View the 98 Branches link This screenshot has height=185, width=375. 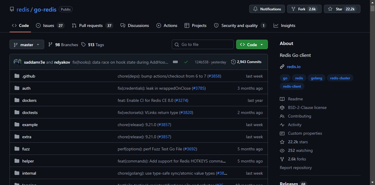(63, 45)
